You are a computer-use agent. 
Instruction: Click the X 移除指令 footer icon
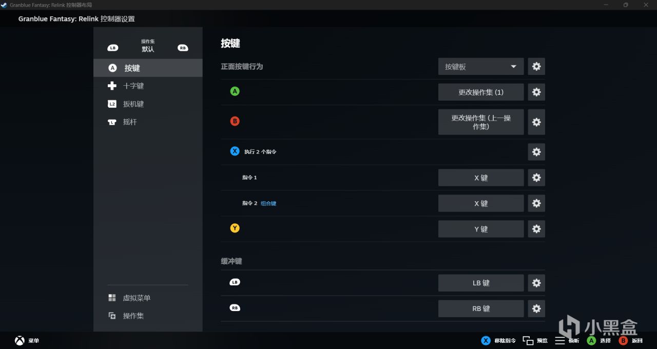pyautogui.click(x=485, y=340)
